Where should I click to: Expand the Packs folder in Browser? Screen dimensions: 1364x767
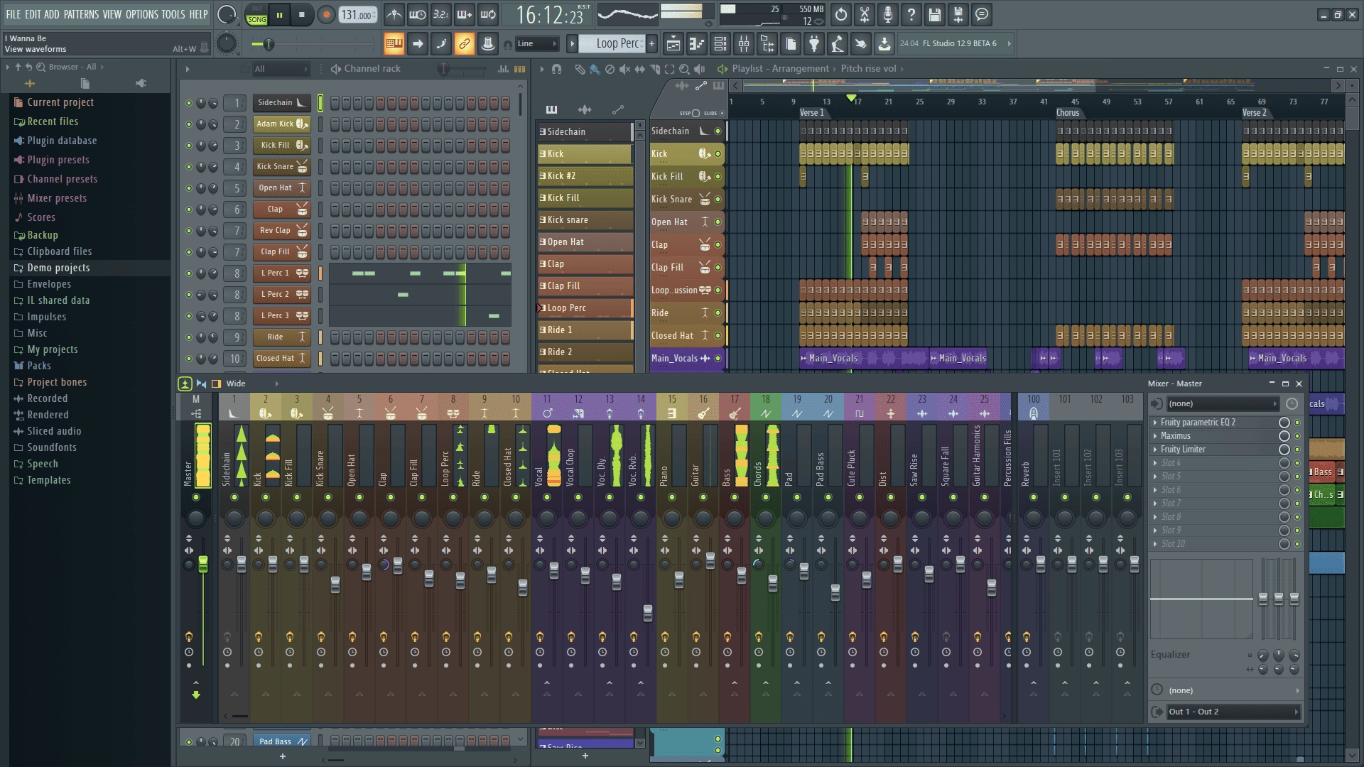[x=39, y=366]
